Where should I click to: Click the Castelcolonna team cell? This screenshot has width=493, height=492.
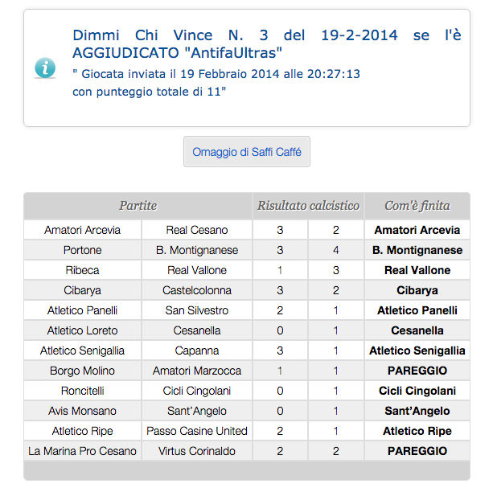point(197,290)
